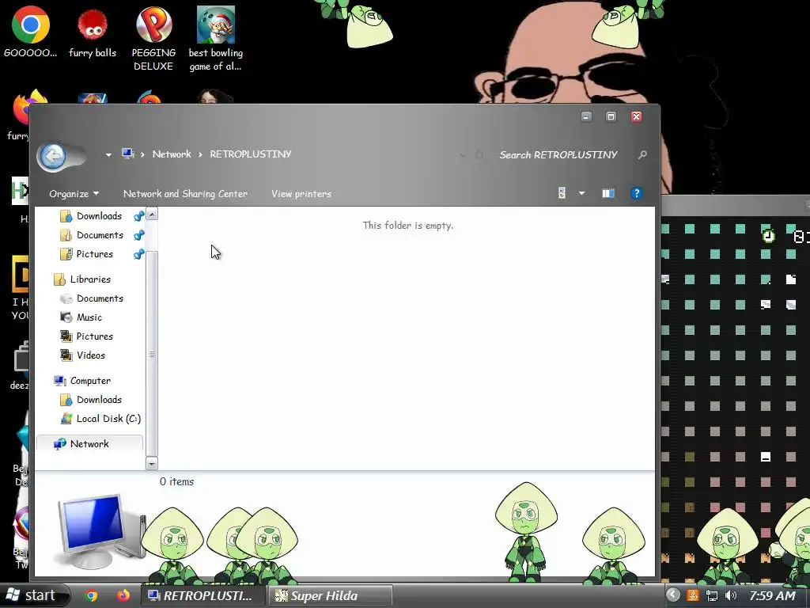810x608 pixels.
Task: Show hidden tray icons arrow
Action: pyautogui.click(x=672, y=595)
